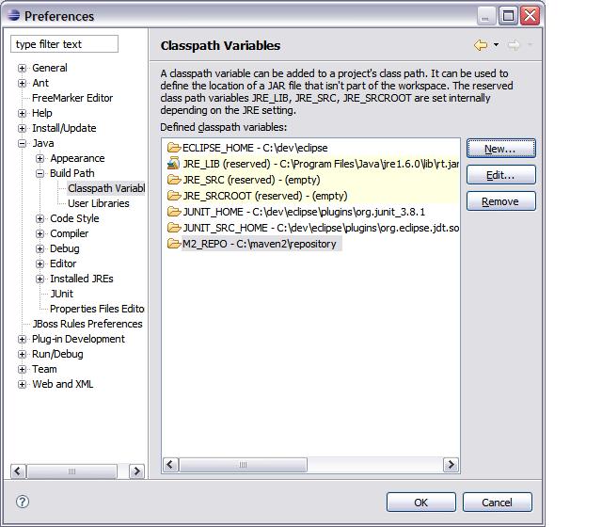The width and height of the screenshot is (602, 527).
Task: Click the JUNIT_HOME folder icon
Action: [x=173, y=212]
